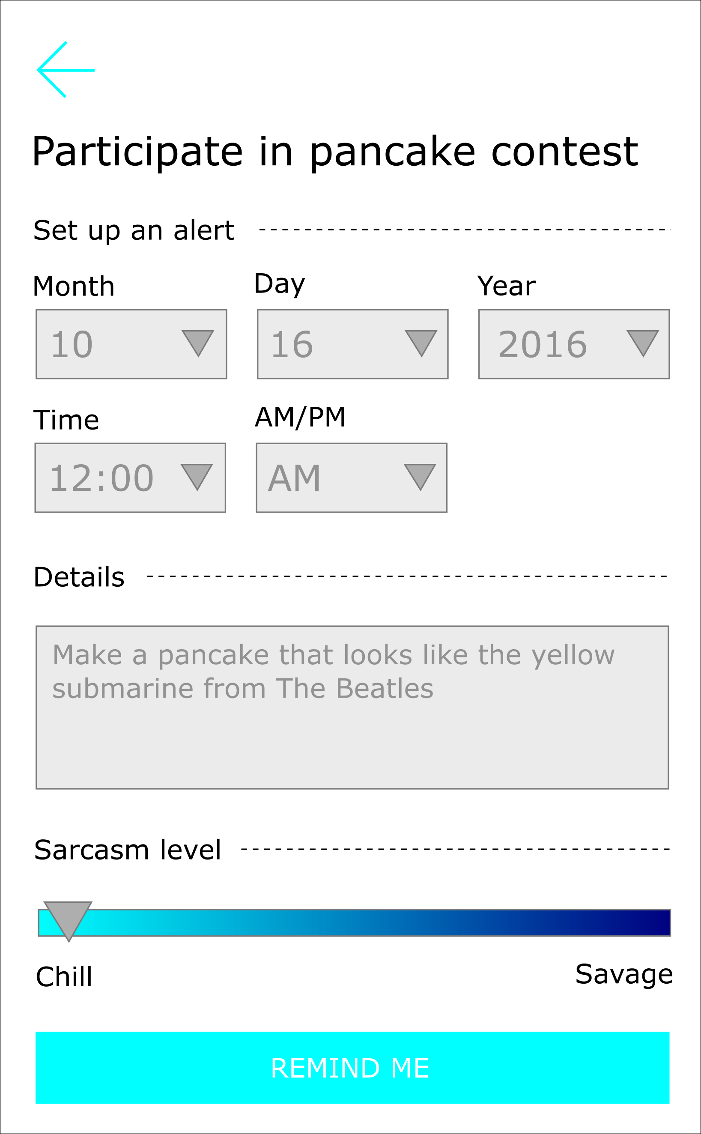This screenshot has height=1134, width=701.
Task: Open the Month field showing 10
Action: [107, 344]
